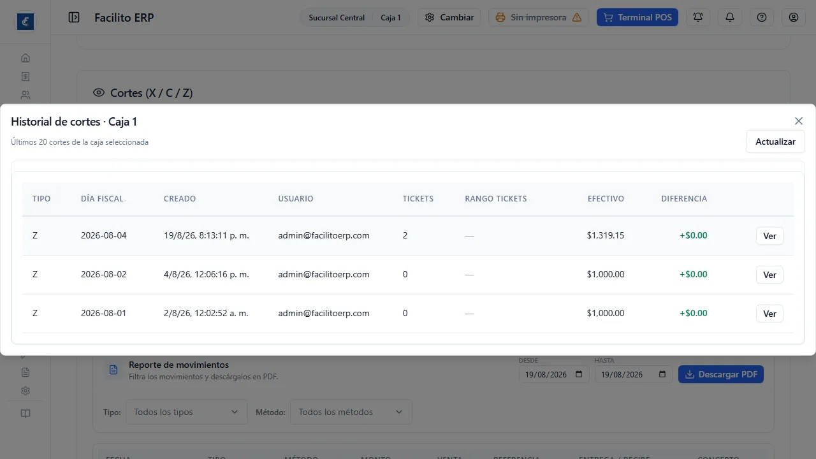
Task: Open the home icon in sidebar
Action: pos(25,58)
